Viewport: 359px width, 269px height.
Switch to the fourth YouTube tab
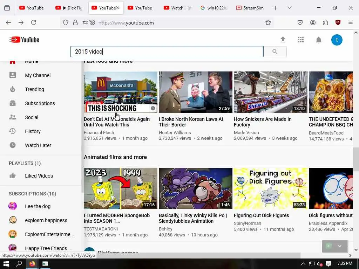[140, 8]
